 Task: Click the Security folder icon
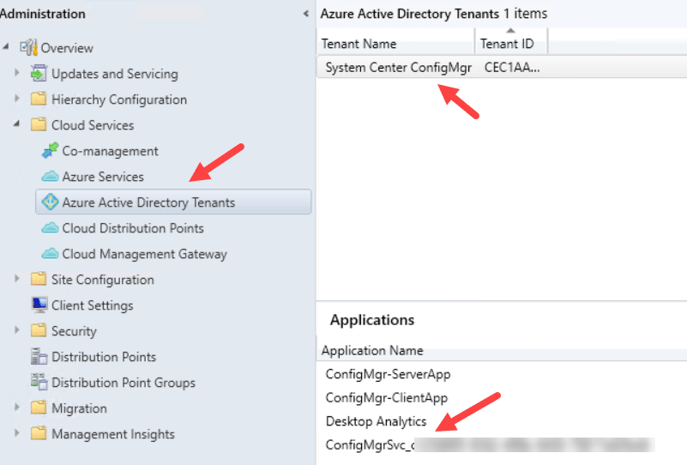(39, 330)
